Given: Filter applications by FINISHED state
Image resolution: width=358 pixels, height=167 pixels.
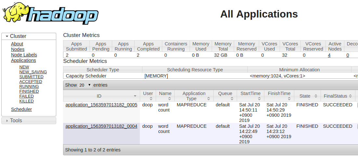Looking at the screenshot, I should (x=29, y=91).
